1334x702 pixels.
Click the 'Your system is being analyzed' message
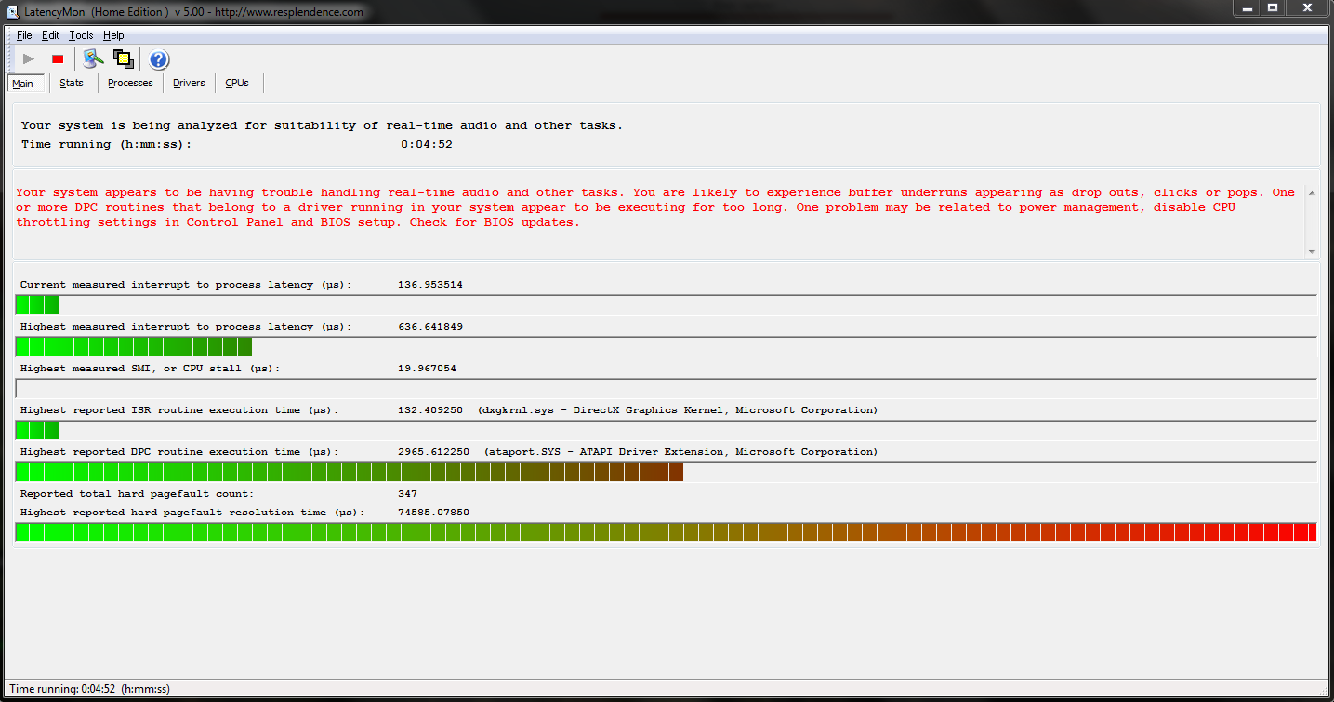pyautogui.click(x=322, y=125)
